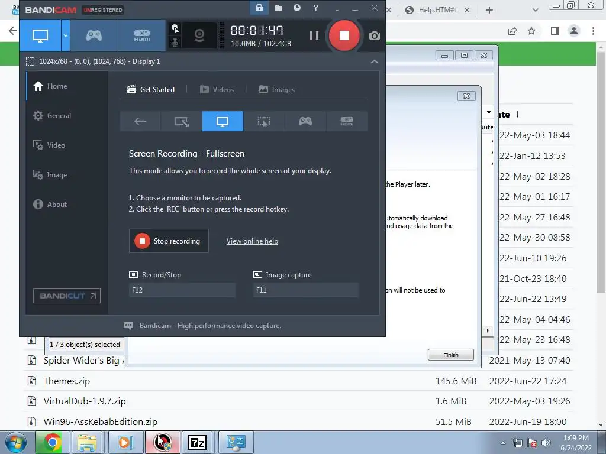The height and width of the screenshot is (454, 606).
Task: Open Chrome from the taskbar
Action: [52, 442]
